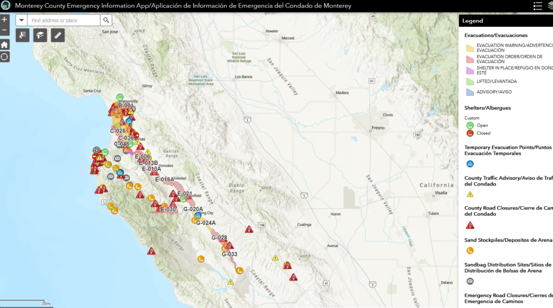Image resolution: width=553 pixels, height=308 pixels.
Task: Click the green Lifted/Levantada legend swatch
Action: (x=469, y=81)
